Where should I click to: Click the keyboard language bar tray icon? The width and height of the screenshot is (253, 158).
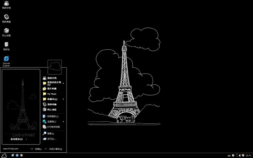(229, 156)
